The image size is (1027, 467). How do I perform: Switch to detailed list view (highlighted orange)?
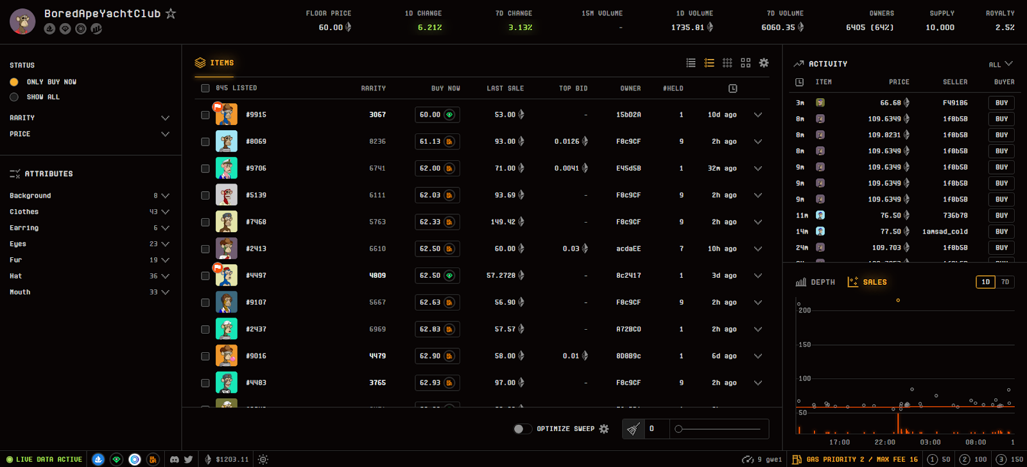pos(709,63)
